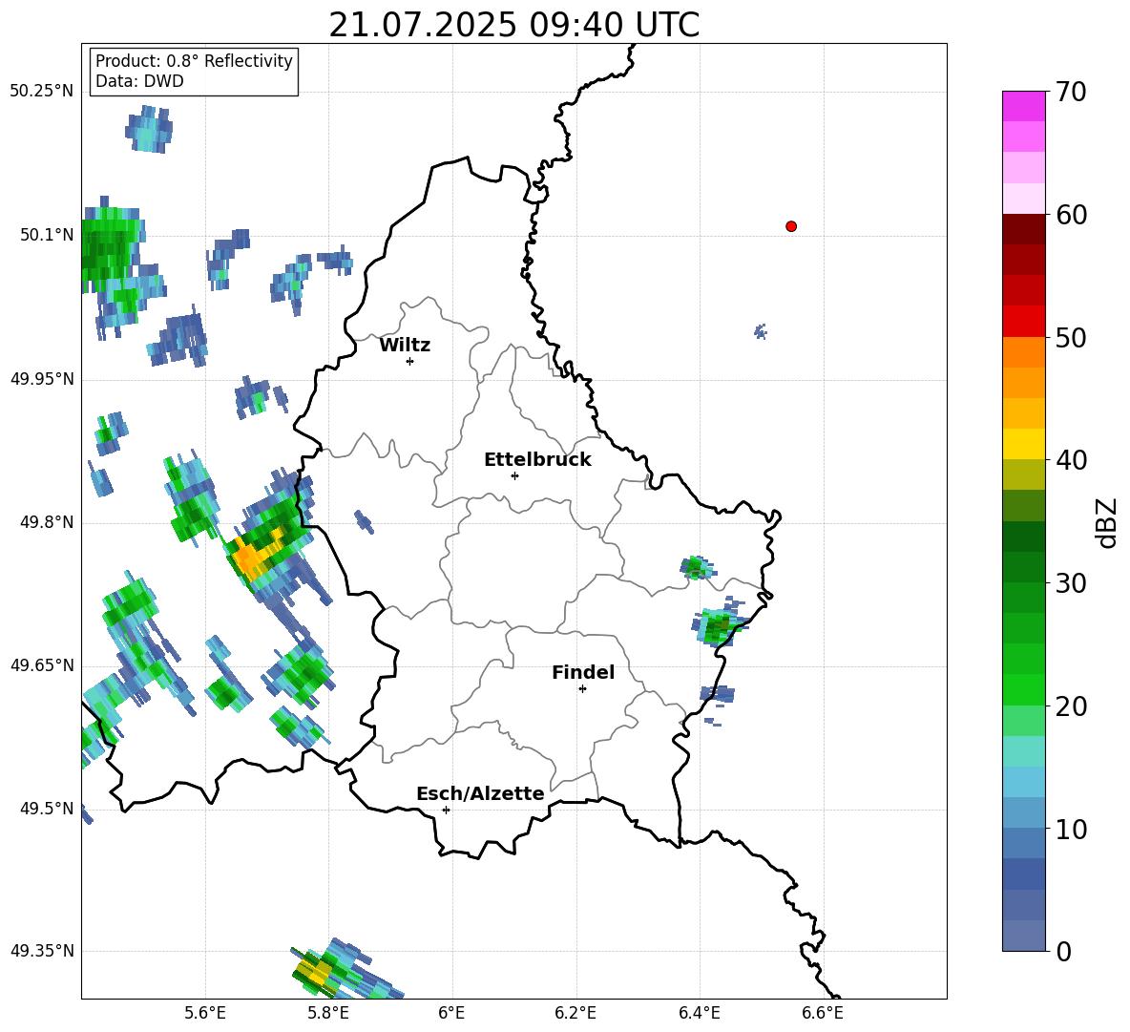The width and height of the screenshot is (1130, 1032).
Task: Click the 5.8°E longitude label
Action: coord(328,1013)
